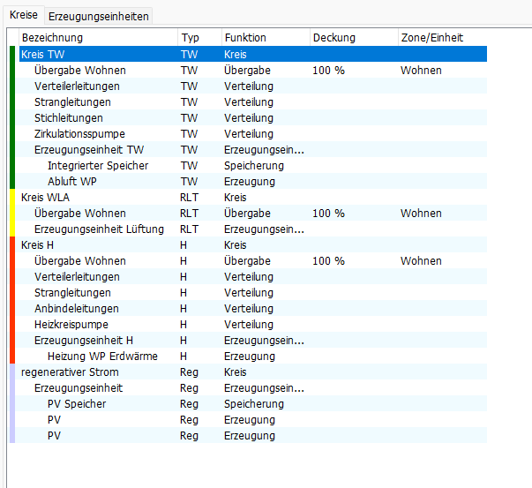This screenshot has height=488, width=532.
Task: Collapse the Kreis WLA group
Action: [x=45, y=197]
